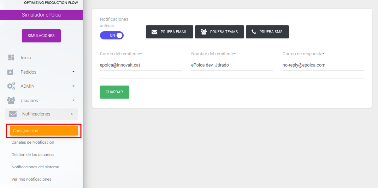This screenshot has width=378, height=188.
Task: Click envelope icon on Prueba Email button
Action: [x=154, y=32]
